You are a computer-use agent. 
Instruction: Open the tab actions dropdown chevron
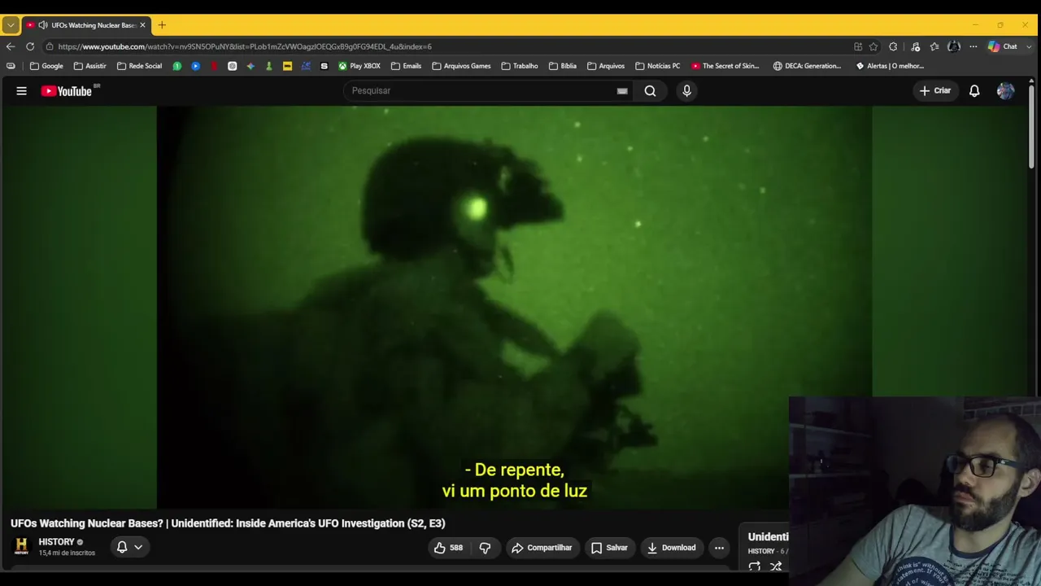[11, 25]
